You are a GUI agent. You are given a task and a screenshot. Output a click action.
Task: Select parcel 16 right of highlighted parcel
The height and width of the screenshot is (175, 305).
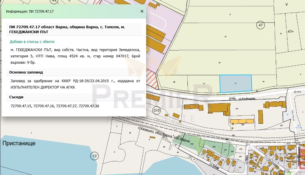(263, 82)
